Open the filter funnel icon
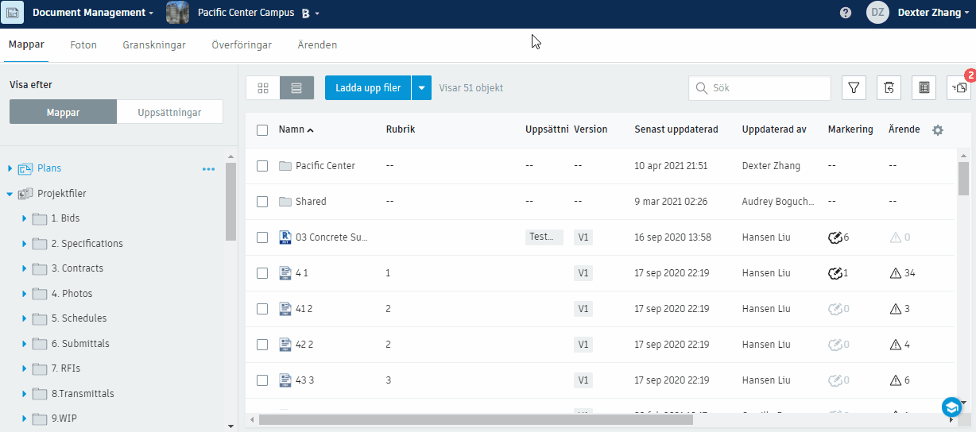 [854, 88]
